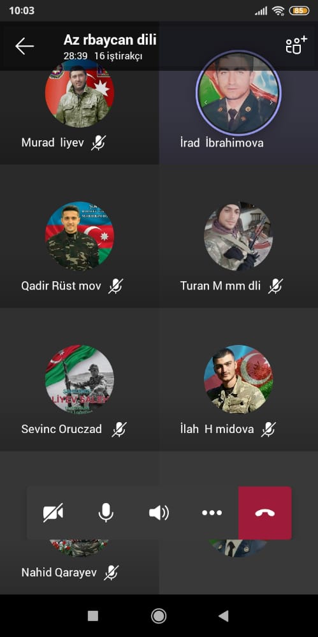Viewport: 318px width, 637px height.
Task: Tap the back arrow in the header
Action: 24,46
